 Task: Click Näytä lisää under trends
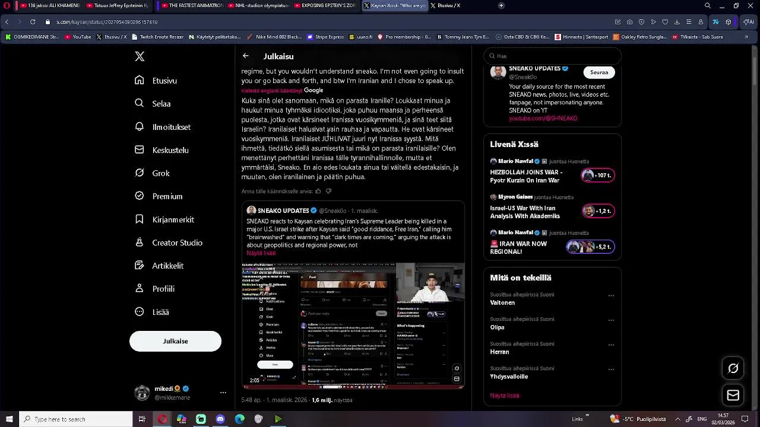[x=504, y=396]
